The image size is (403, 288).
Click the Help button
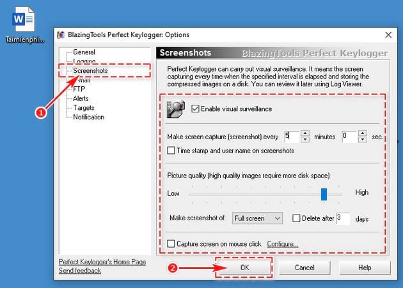tap(365, 268)
